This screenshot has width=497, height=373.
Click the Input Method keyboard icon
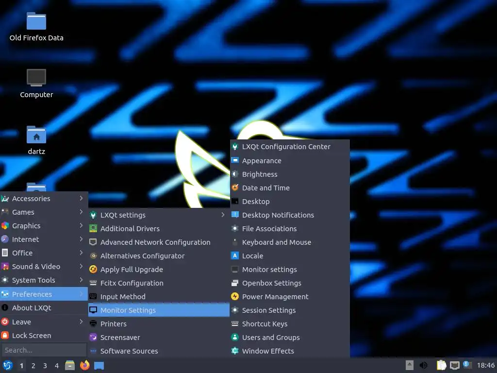[93, 297]
